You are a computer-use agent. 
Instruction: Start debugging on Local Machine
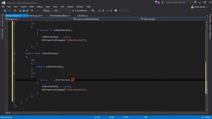[80, 11]
